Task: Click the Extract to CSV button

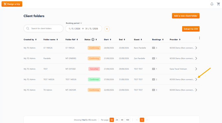Action: click(191, 29)
